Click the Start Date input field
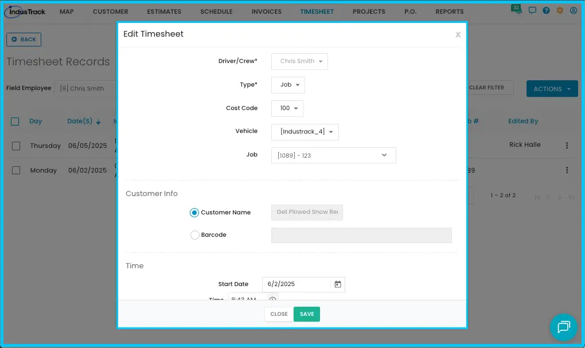Screen dimensions: 585x348 (x=297, y=284)
